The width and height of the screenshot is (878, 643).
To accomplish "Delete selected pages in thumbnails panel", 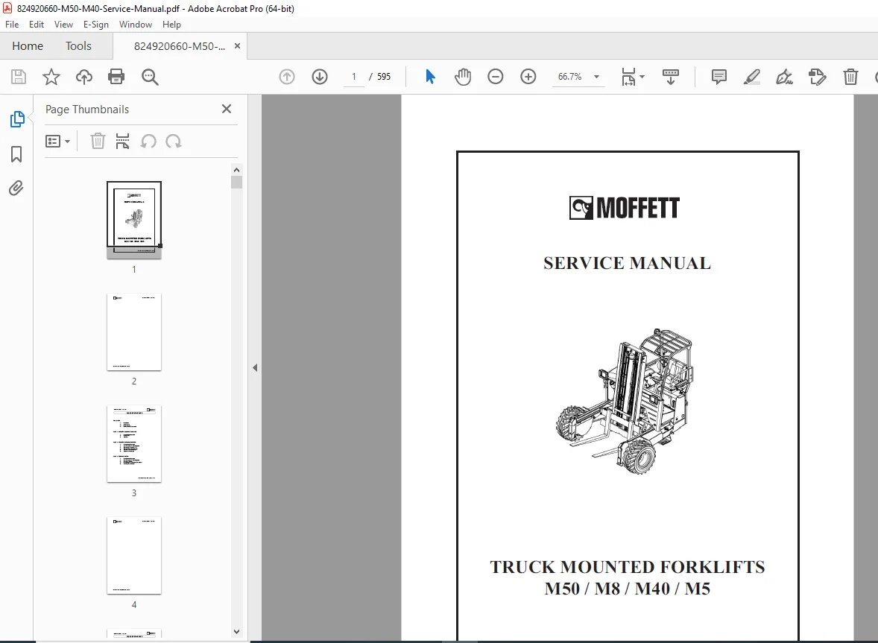I will pos(98,141).
